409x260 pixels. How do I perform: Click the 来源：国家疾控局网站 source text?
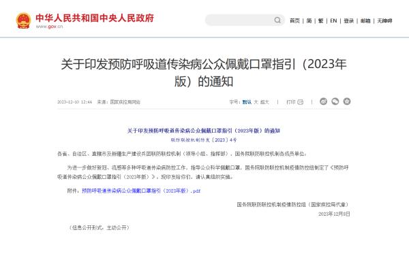[119, 102]
